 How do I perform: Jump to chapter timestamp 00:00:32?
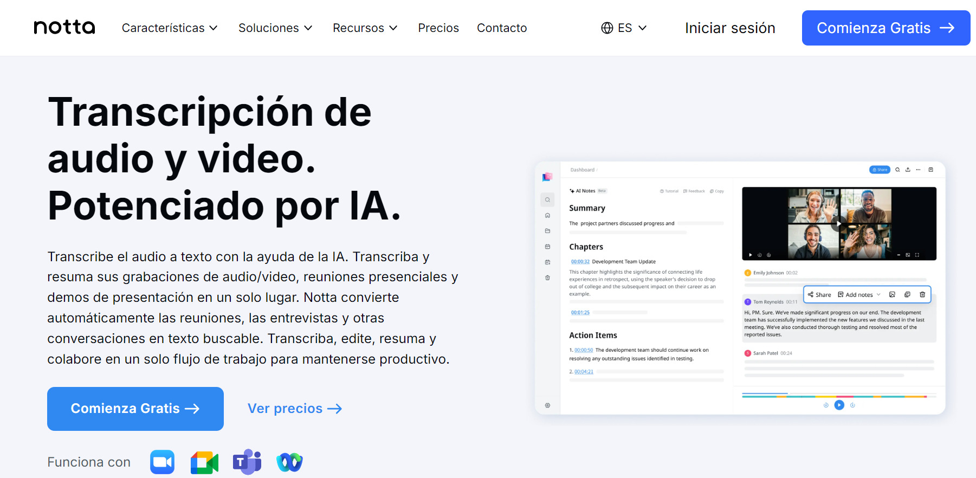click(x=580, y=262)
